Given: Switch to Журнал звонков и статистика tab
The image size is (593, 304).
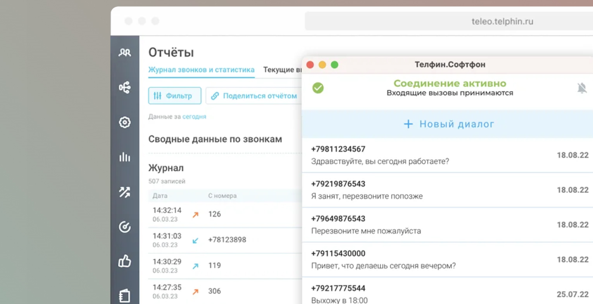Looking at the screenshot, I should tap(202, 70).
